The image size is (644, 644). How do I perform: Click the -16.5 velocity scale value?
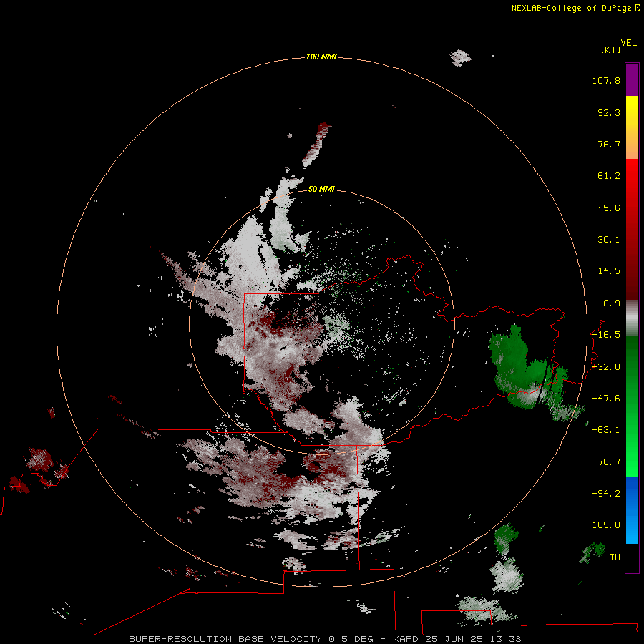[x=606, y=335]
